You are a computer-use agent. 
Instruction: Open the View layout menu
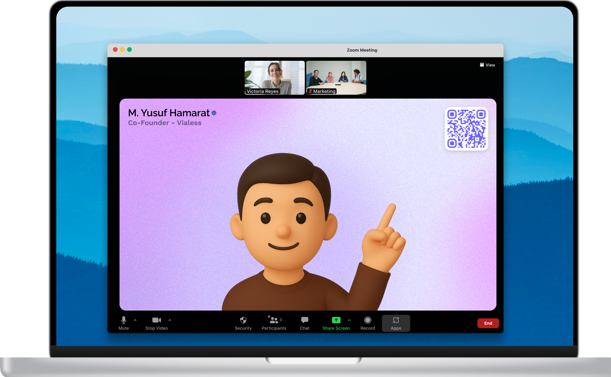coord(488,65)
